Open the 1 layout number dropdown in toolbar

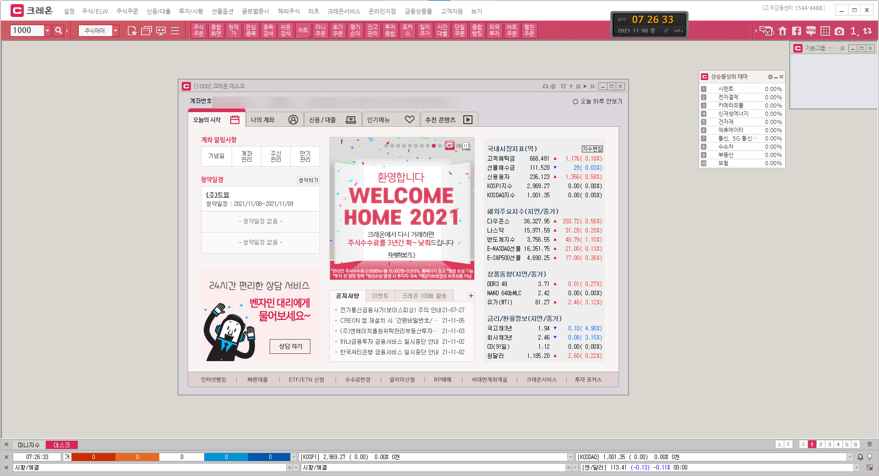854,31
